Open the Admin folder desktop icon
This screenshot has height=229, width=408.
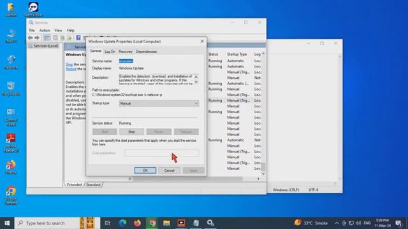(11, 10)
